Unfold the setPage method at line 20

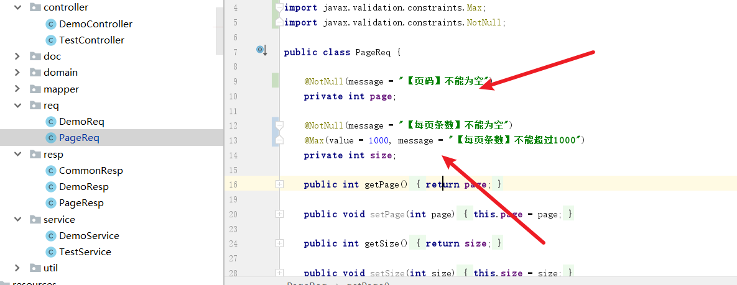pos(279,214)
